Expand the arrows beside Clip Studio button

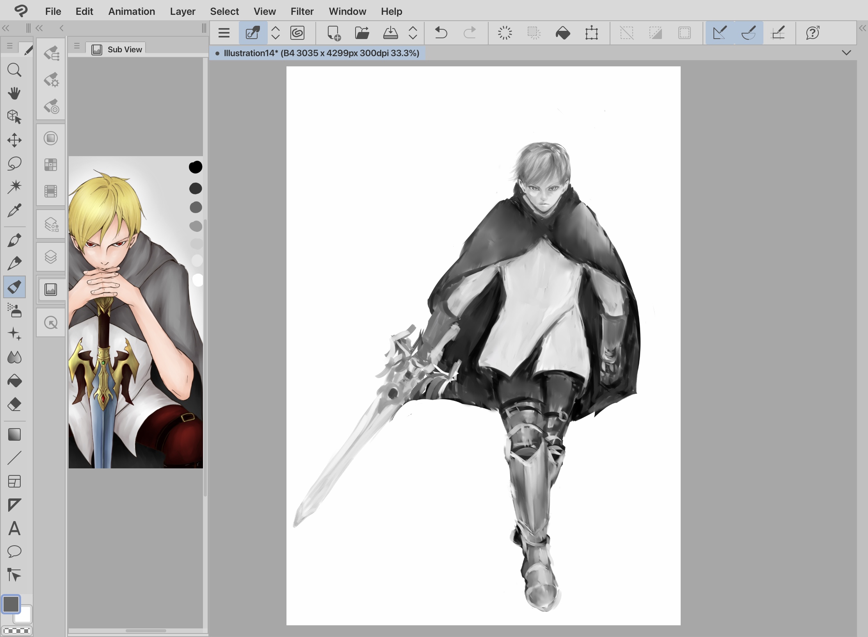click(x=276, y=33)
